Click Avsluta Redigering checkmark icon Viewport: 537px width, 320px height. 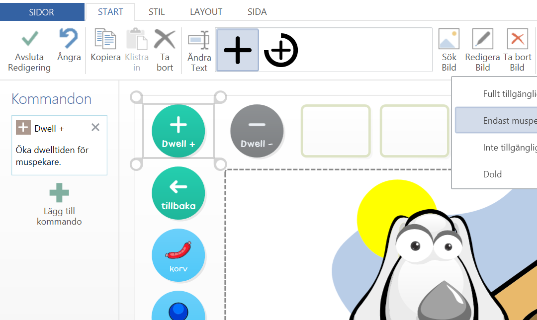30,39
